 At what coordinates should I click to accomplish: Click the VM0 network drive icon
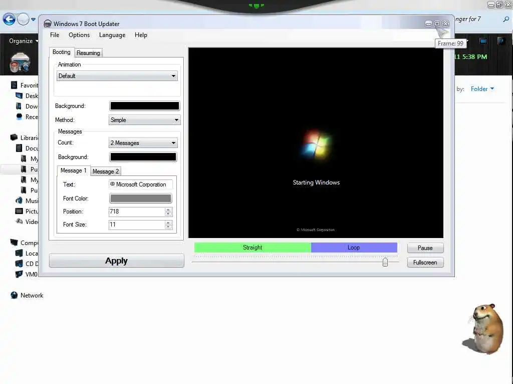pos(19,274)
